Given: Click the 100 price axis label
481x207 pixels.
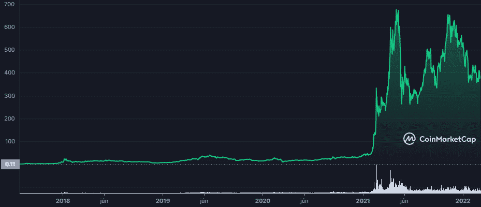Looking at the screenshot, I should pos(9,141).
